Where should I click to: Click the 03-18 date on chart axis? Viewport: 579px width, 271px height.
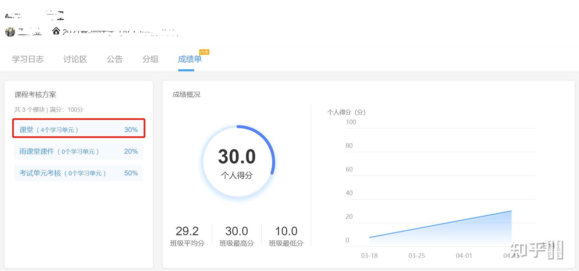[x=369, y=256]
